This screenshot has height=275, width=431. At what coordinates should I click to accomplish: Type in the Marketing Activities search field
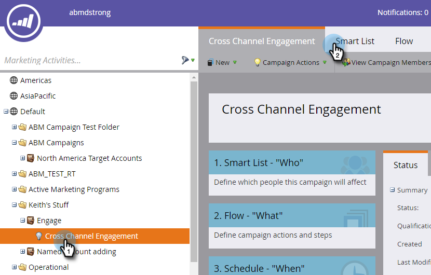coord(88,61)
